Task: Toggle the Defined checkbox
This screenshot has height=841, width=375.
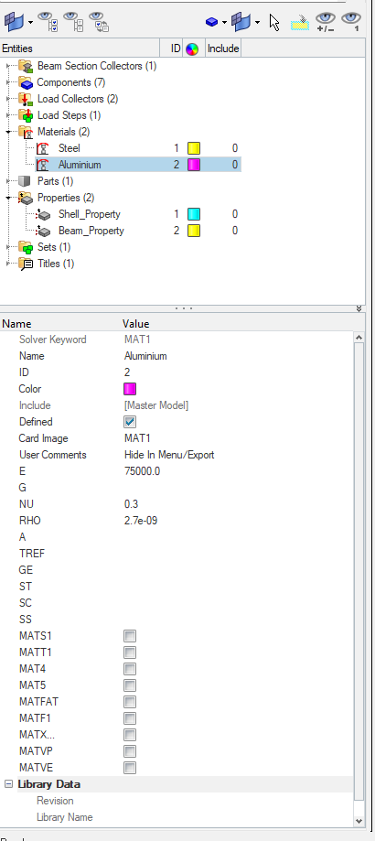Action: [x=130, y=422]
